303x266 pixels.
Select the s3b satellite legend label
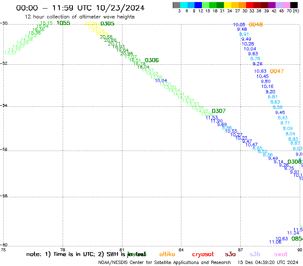[x=255, y=254]
